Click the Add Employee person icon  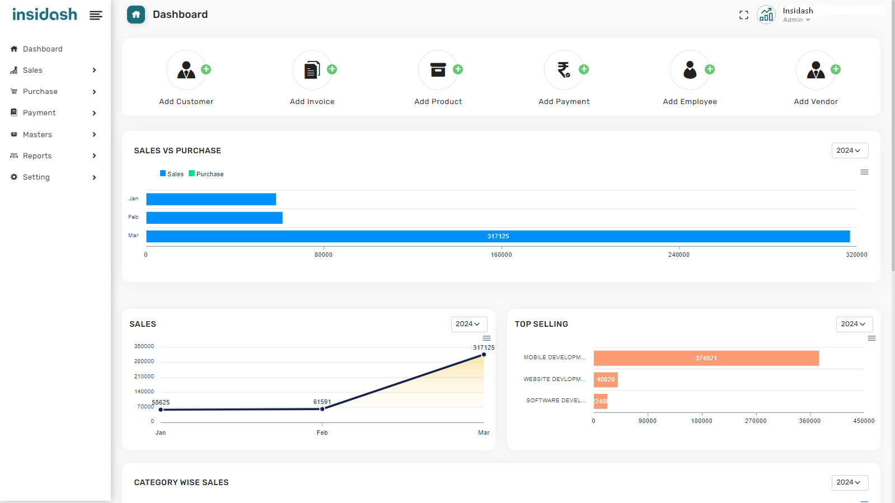pyautogui.click(x=690, y=70)
